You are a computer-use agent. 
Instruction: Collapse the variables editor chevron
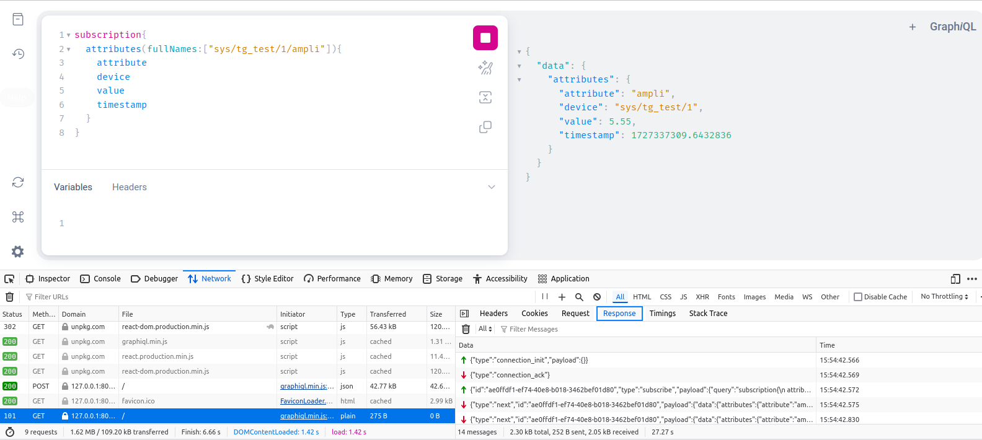[491, 187]
